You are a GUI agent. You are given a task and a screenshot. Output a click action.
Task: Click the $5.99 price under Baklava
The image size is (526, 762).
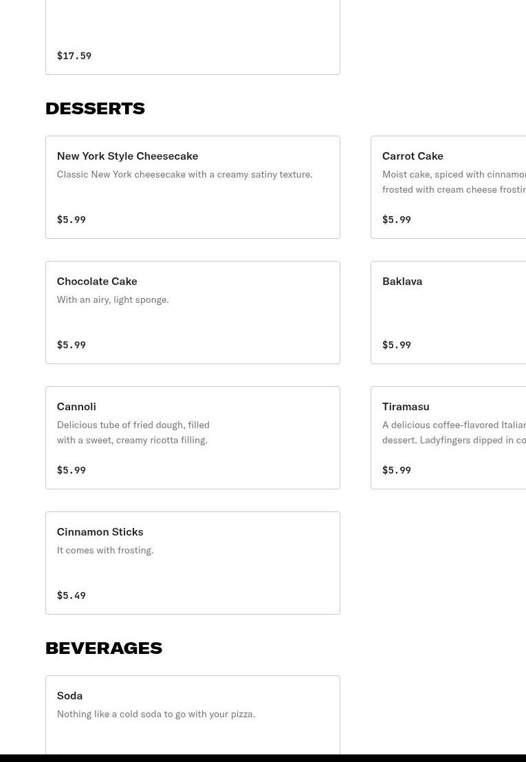click(397, 345)
